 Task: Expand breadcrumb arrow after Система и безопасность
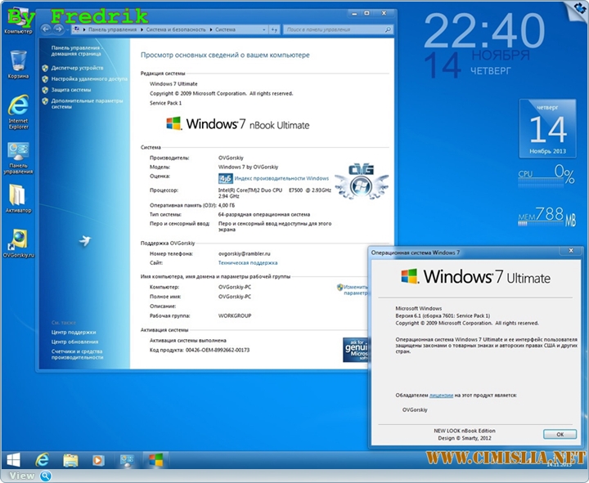coord(211,29)
